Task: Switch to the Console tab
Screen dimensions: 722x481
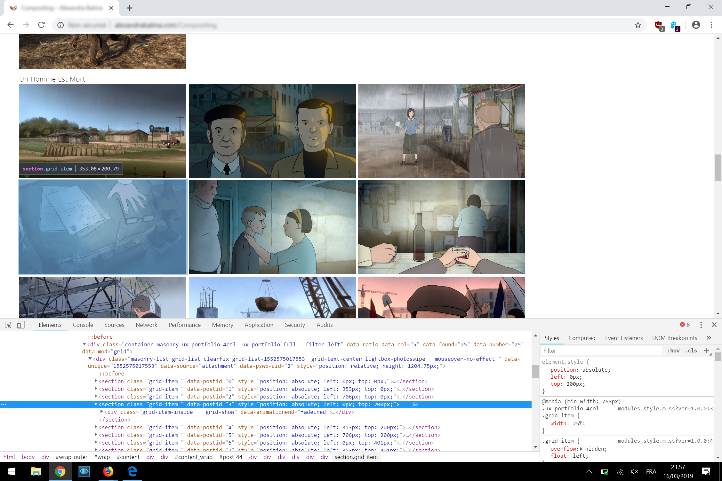Action: point(83,325)
